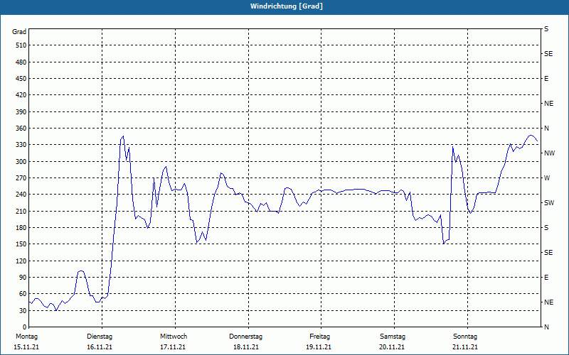The width and height of the screenshot is (569, 355).
Task: Select the Grad axis unit label
Action: pyautogui.click(x=19, y=32)
